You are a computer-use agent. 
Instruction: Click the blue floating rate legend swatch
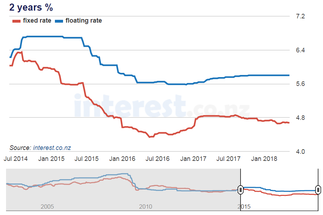tap(59, 21)
